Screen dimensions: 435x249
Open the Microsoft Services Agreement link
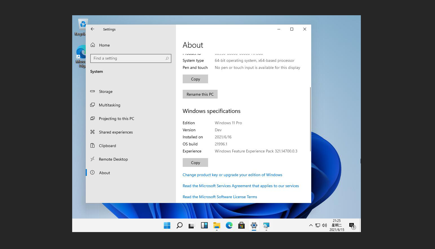(x=241, y=186)
